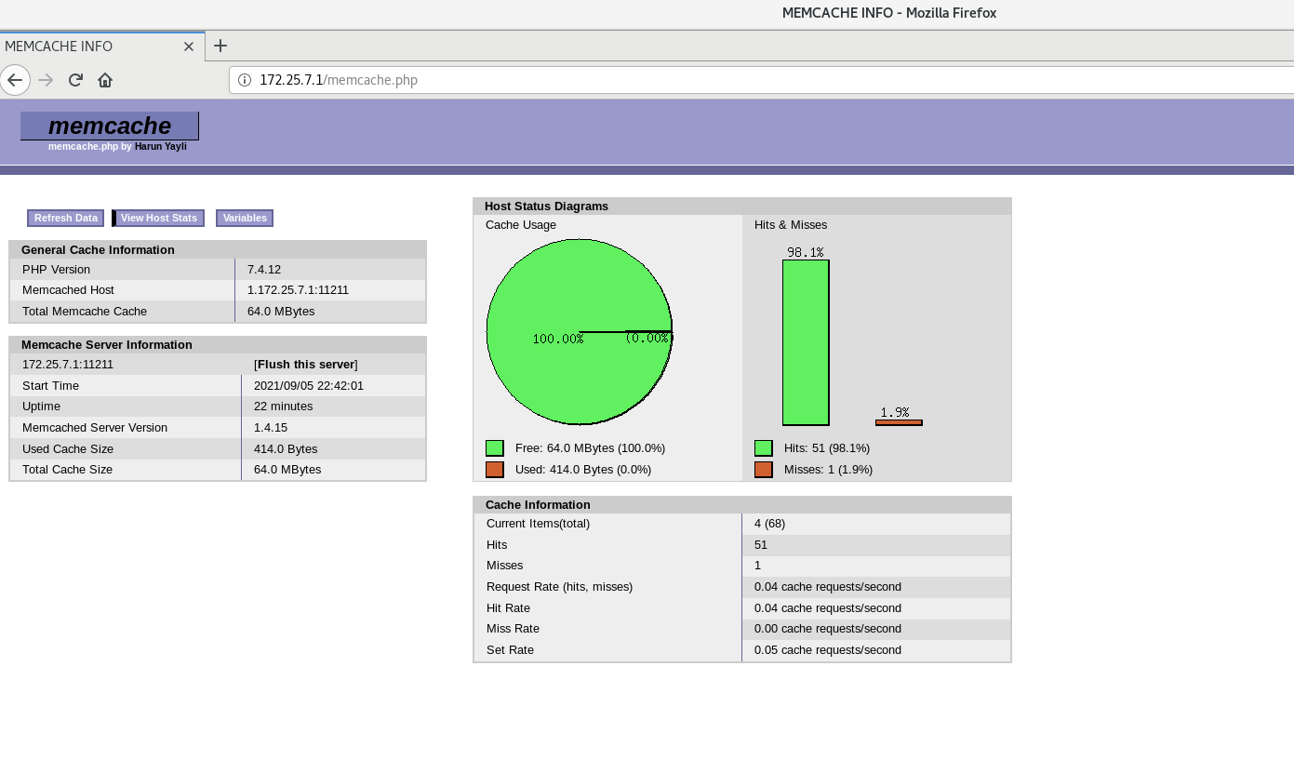Viewport: 1294px width, 760px height.
Task: Click the Total Cache Size label
Action: (x=67, y=470)
